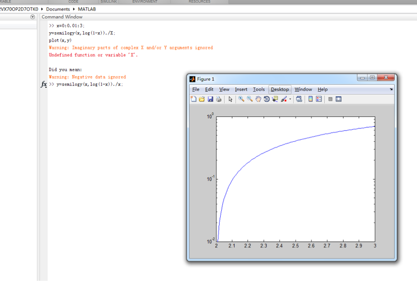Minimize the Figure 1 window

[x=362, y=77]
